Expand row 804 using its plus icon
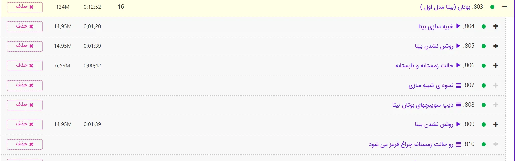The image size is (515, 161). [495, 26]
